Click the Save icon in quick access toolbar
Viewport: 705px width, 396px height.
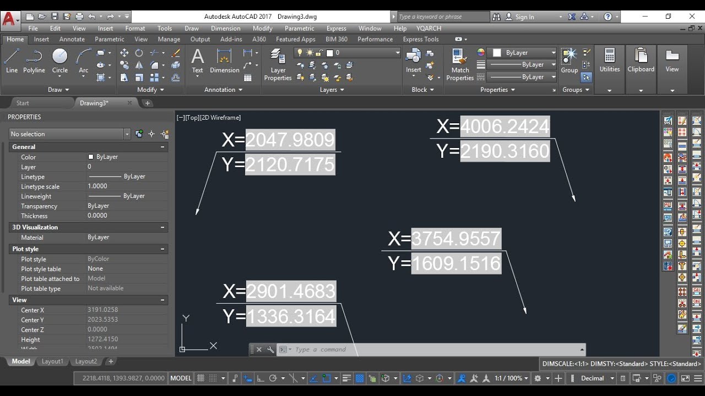coord(55,17)
